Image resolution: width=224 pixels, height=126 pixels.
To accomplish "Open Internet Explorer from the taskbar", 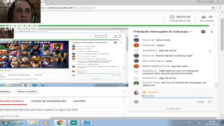I will (20, 123).
